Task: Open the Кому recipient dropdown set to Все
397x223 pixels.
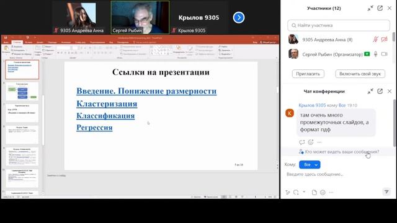Action: click(310, 165)
